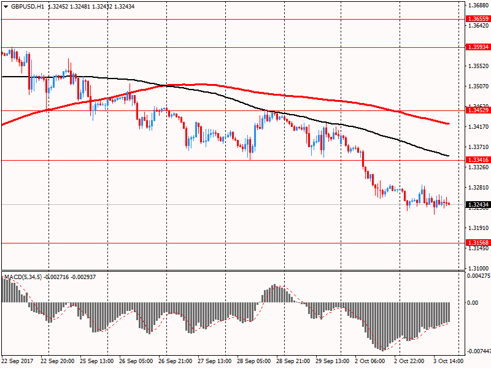The image size is (491, 368).
Task: Click the 1.35520 price axis label
Action: 479,66
